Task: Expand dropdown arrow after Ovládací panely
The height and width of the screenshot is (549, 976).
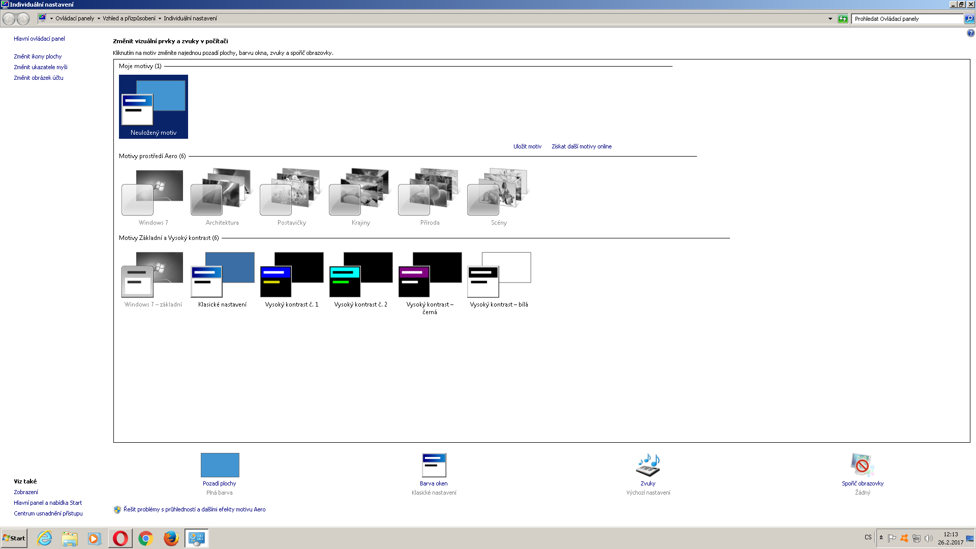Action: coord(99,19)
